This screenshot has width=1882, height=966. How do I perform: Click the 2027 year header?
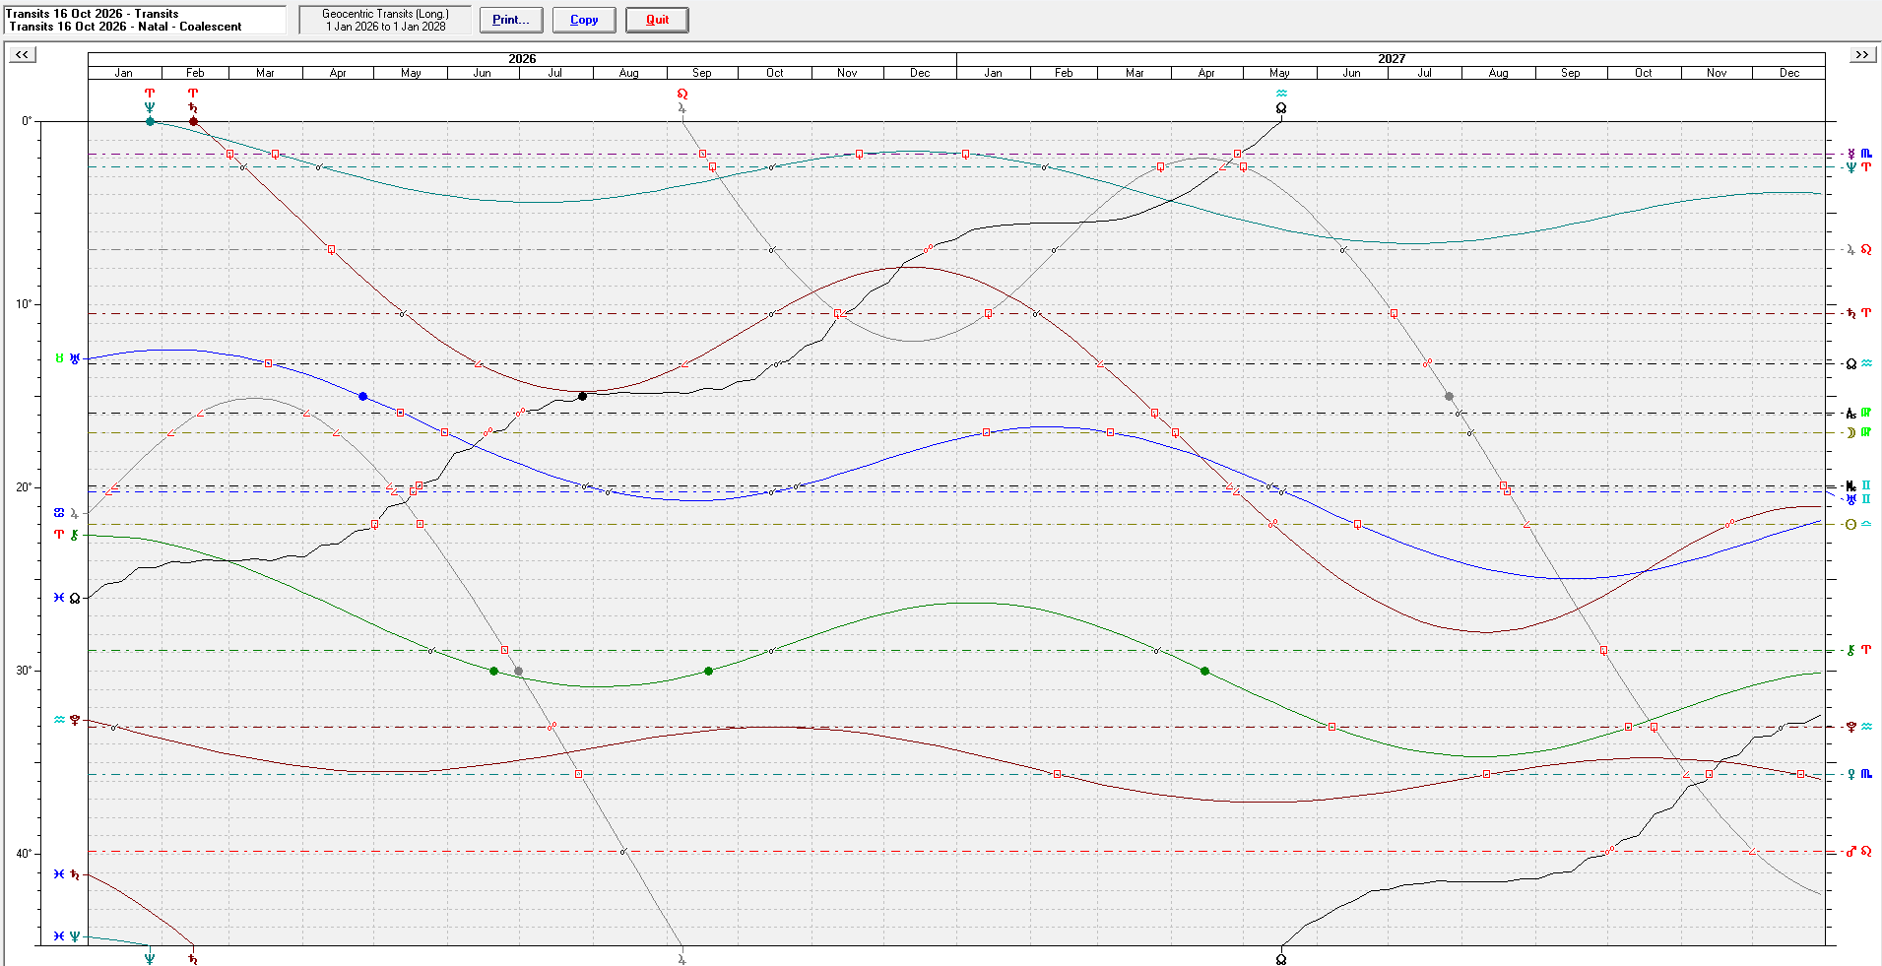point(1391,59)
